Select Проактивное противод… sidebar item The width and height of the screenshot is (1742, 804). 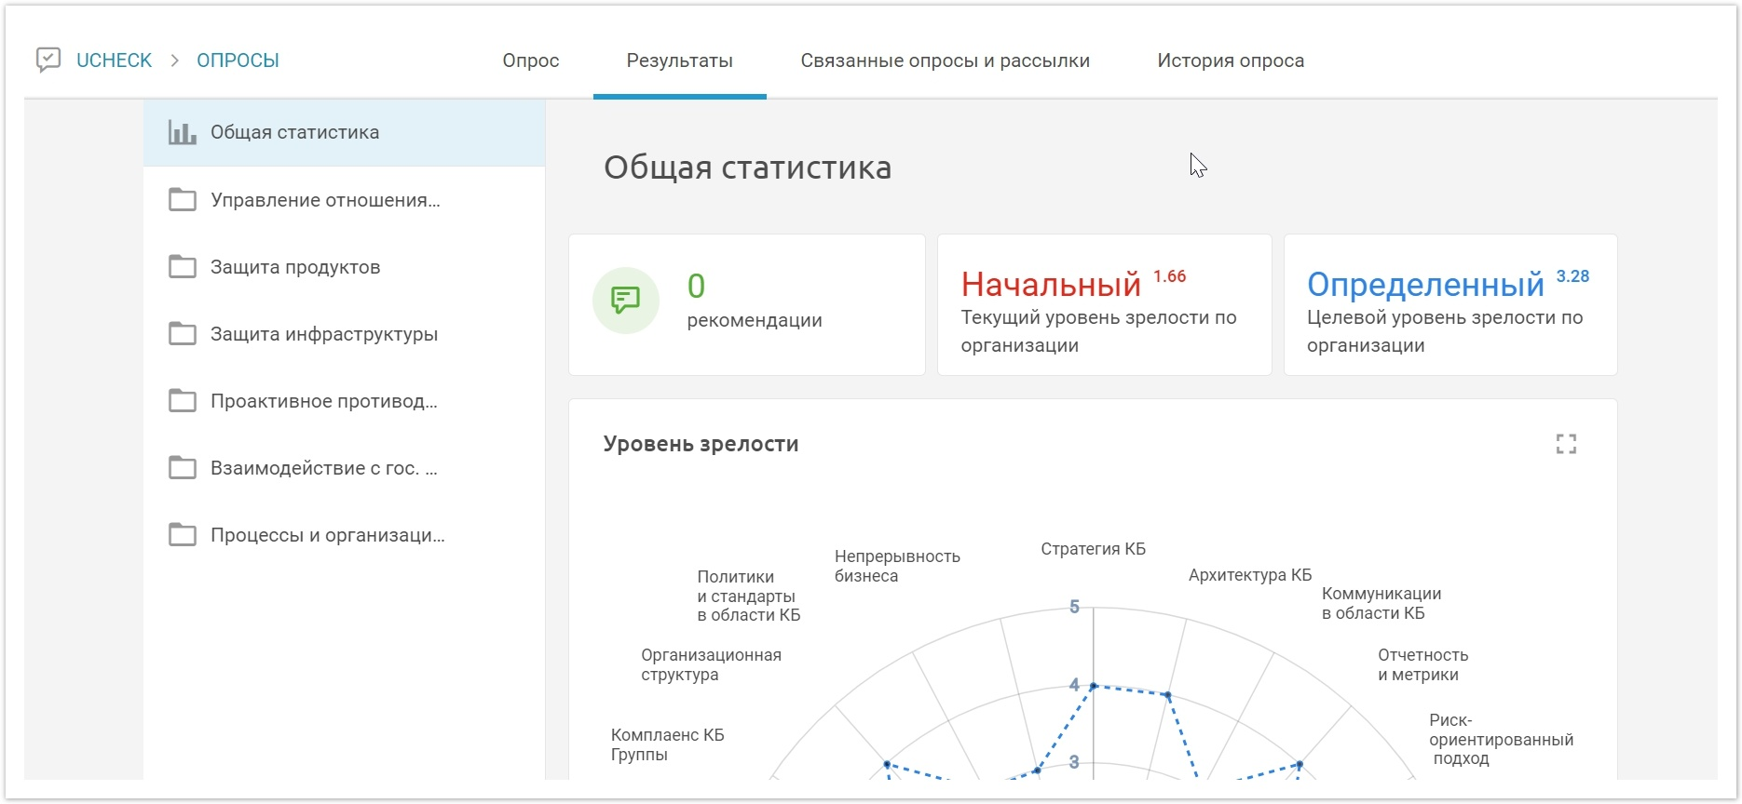[323, 401]
